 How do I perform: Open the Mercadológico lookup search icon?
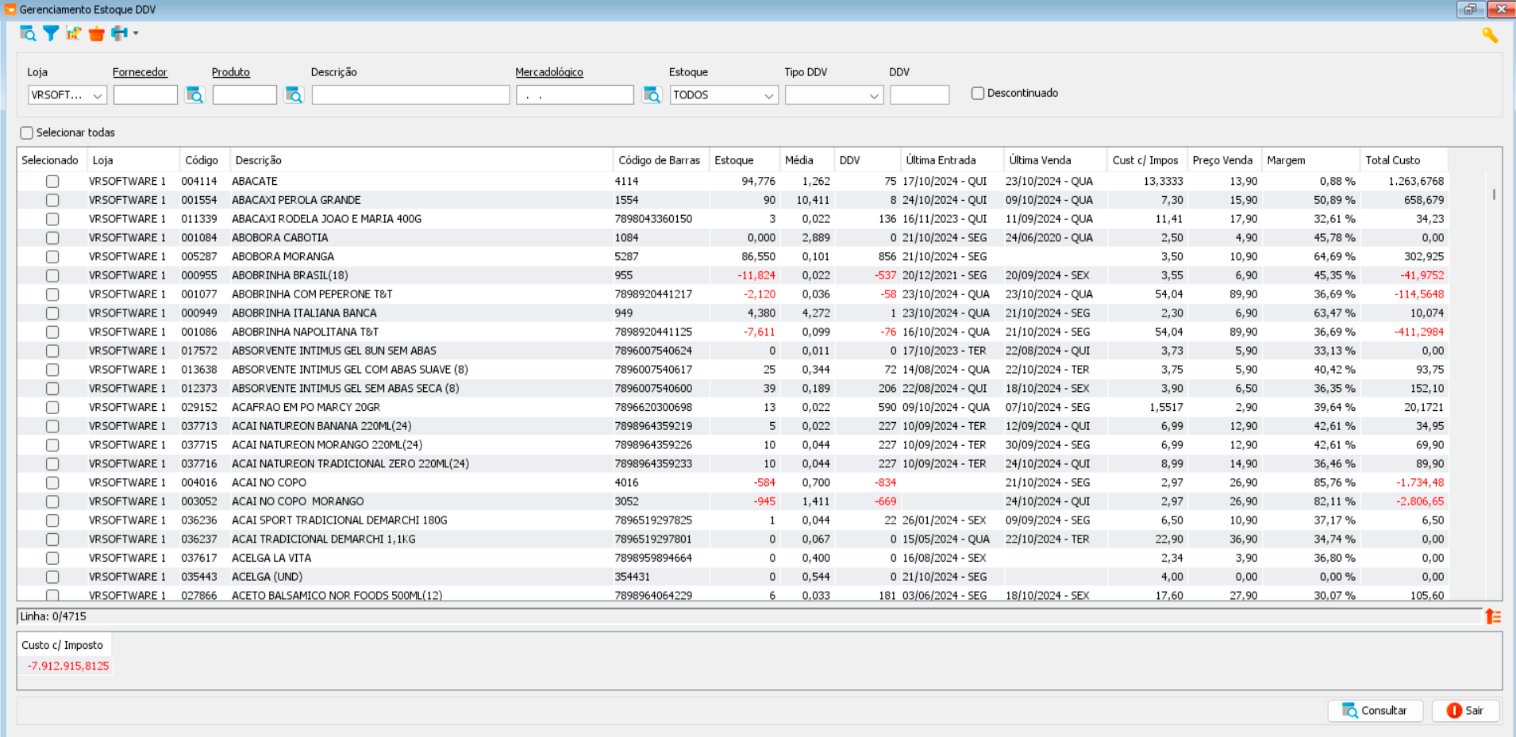pos(652,95)
